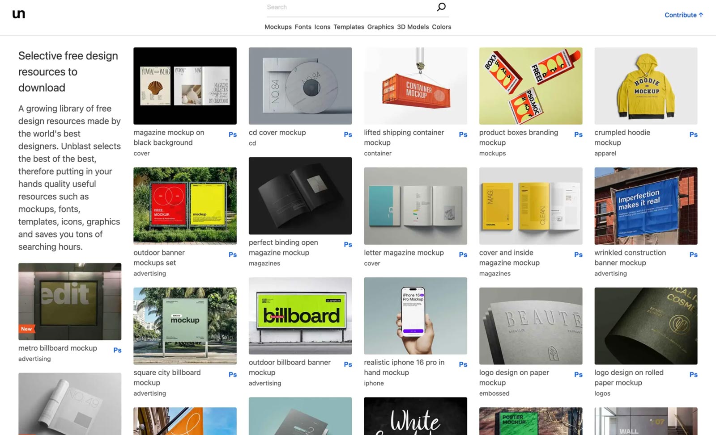The width and height of the screenshot is (716, 435).
Task: Open the cd cover mockup thumbnail
Action: pos(300,86)
